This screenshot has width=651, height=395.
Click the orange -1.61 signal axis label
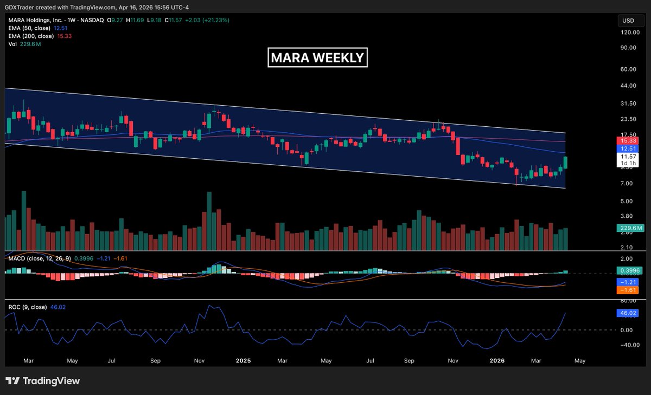coord(628,290)
